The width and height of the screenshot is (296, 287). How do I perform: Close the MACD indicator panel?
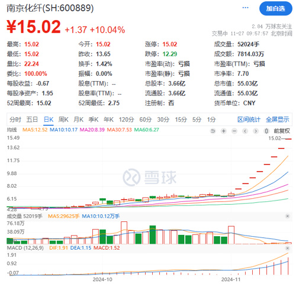tap(287, 248)
